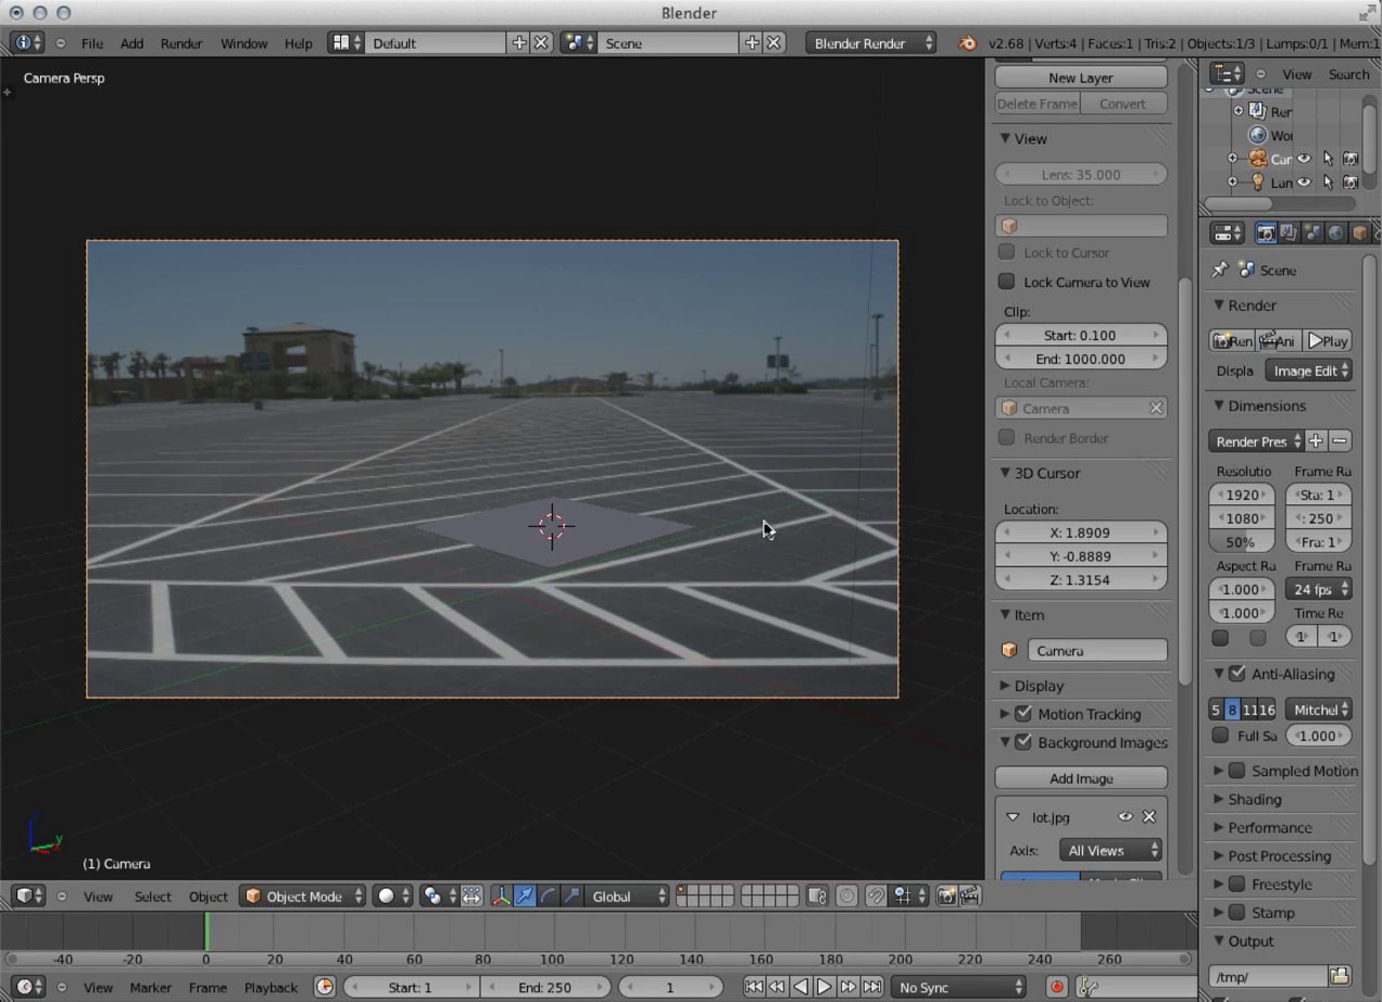Click the translate manipulator arrow icon

click(524, 896)
